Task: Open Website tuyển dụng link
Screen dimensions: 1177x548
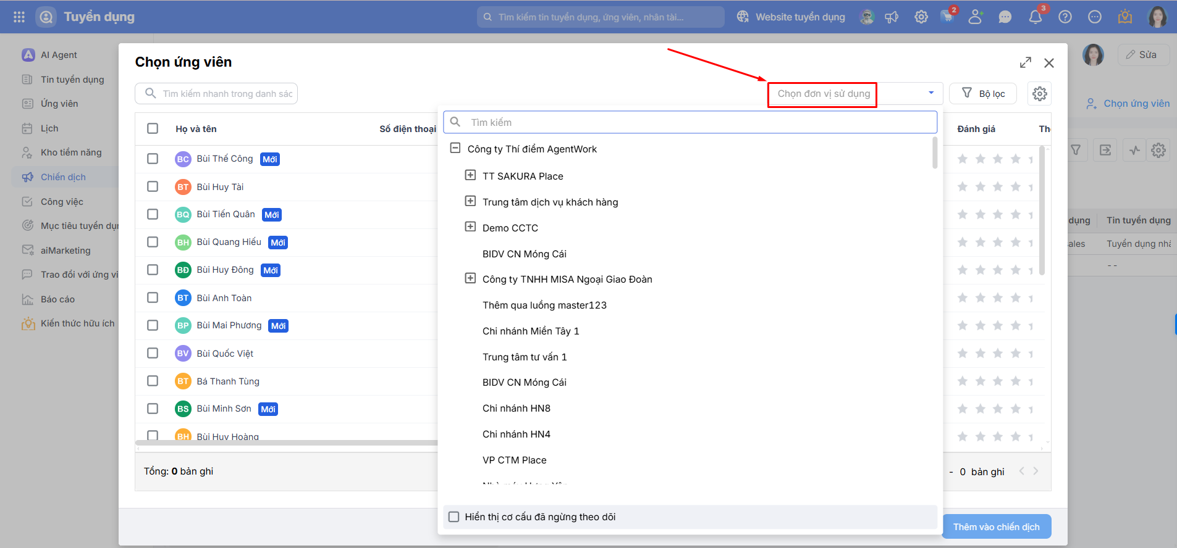Action: (800, 17)
